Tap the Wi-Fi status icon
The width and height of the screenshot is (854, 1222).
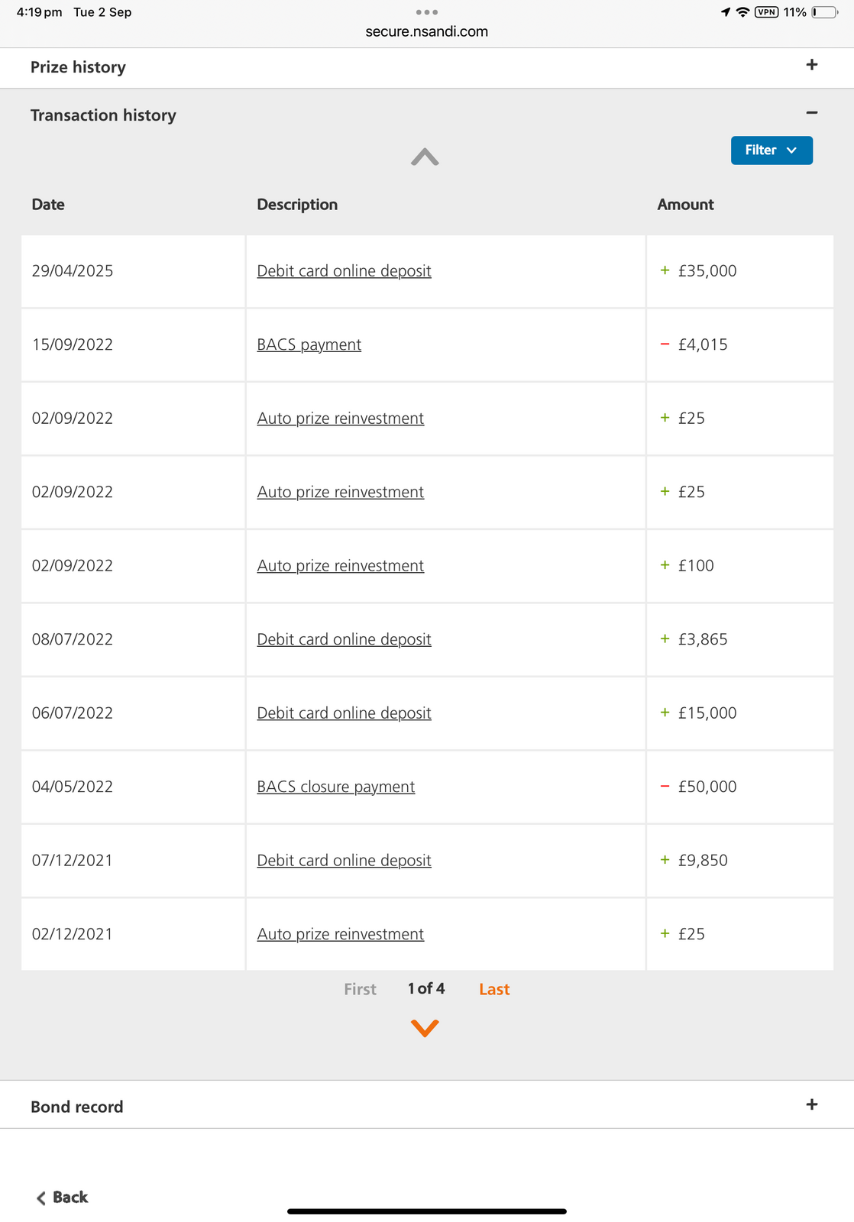742,12
